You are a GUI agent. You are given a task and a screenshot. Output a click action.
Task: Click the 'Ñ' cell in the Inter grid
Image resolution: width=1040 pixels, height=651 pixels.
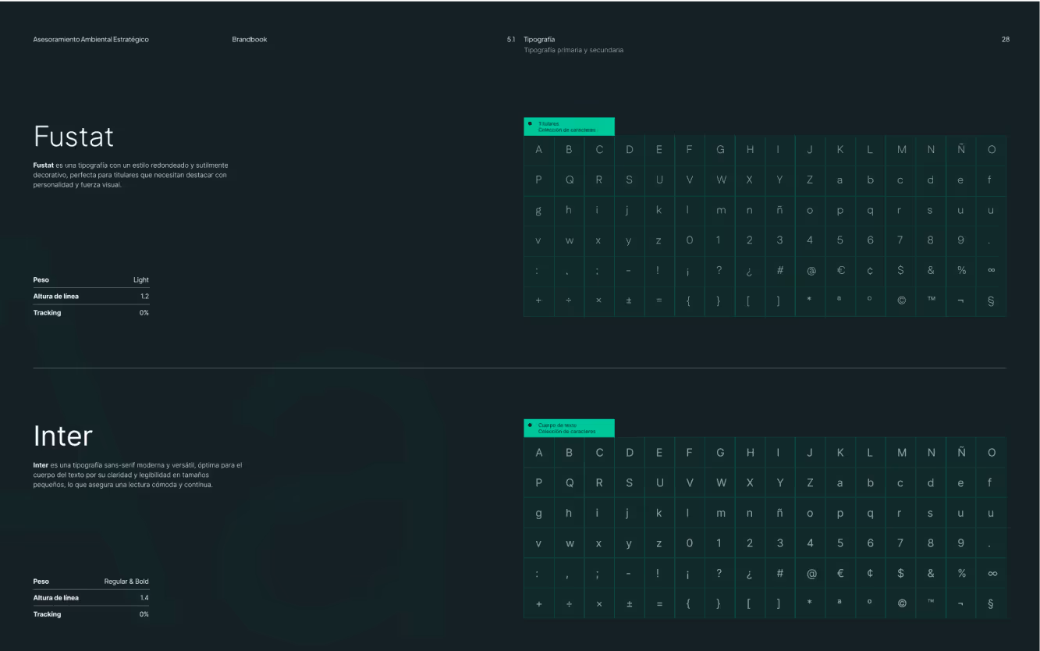point(961,453)
